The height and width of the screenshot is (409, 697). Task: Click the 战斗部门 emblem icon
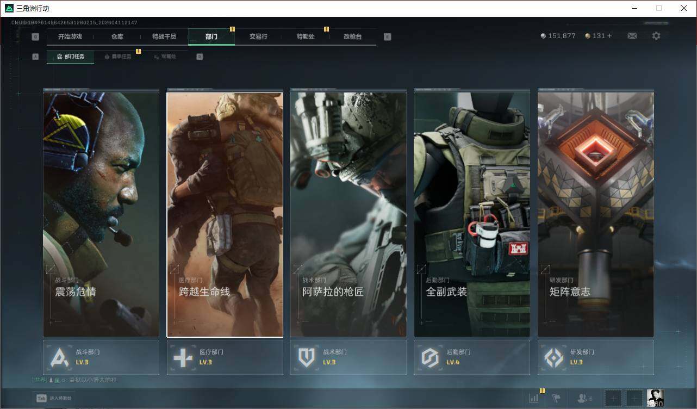pyautogui.click(x=59, y=357)
